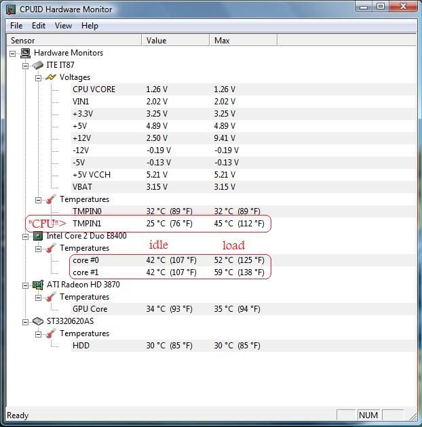Select the -12V row
The height and width of the screenshot is (427, 422).
click(244, 150)
